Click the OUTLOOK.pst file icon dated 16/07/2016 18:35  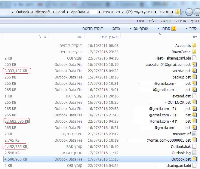click(x=194, y=102)
